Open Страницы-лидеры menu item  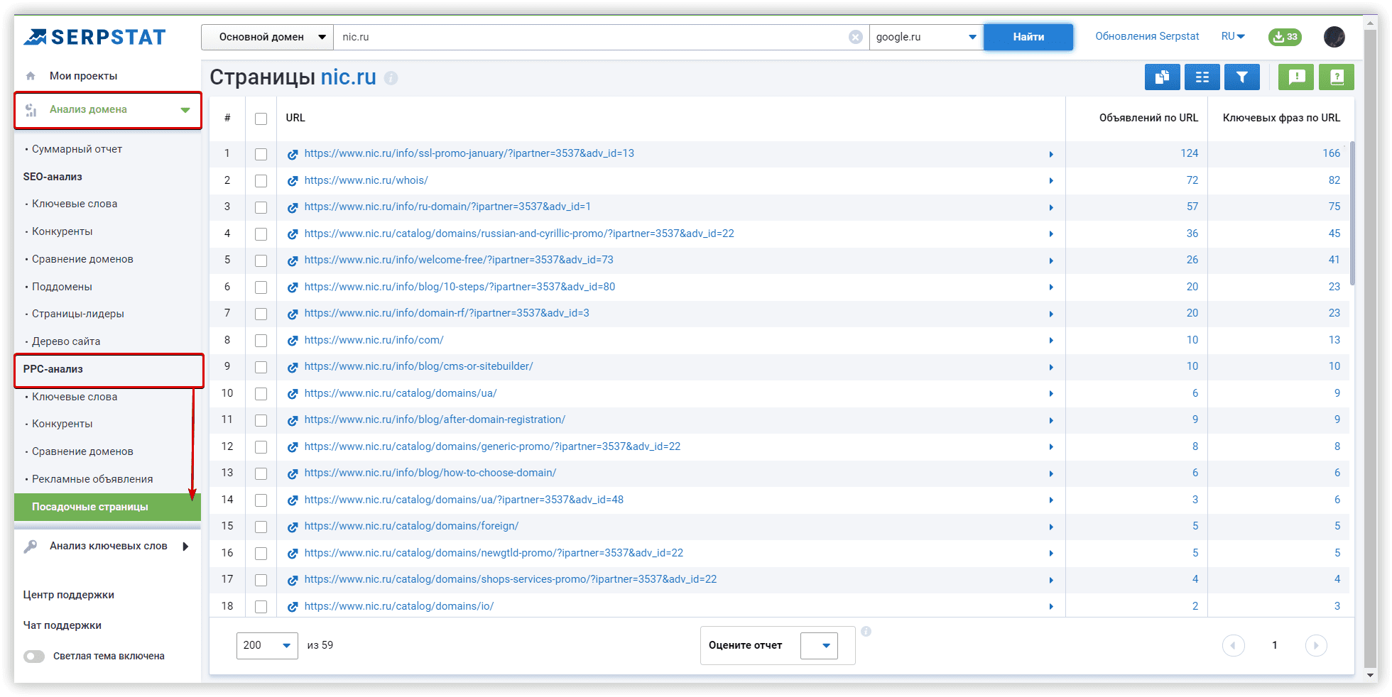coord(77,314)
